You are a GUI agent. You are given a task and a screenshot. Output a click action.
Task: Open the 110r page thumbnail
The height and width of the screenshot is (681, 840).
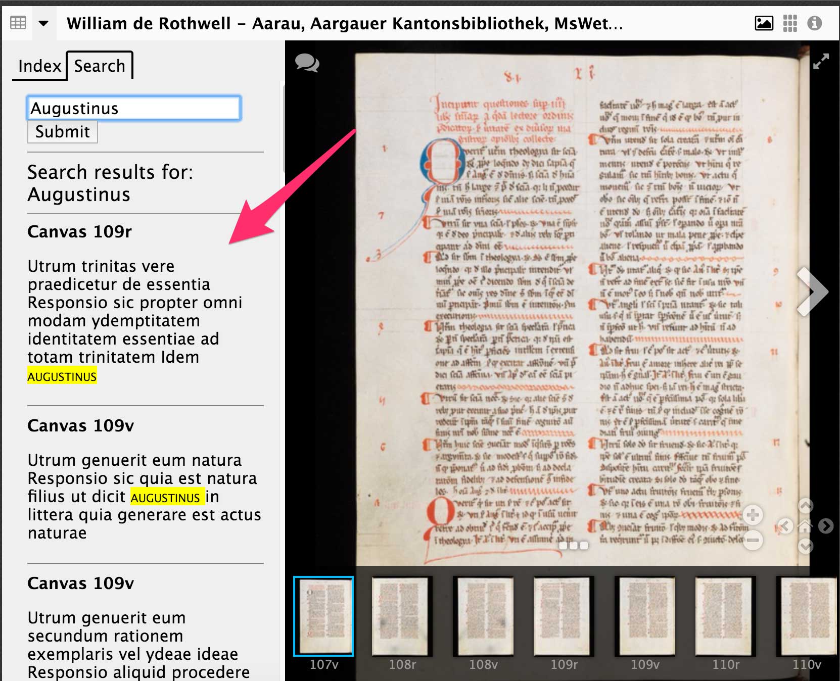point(725,616)
